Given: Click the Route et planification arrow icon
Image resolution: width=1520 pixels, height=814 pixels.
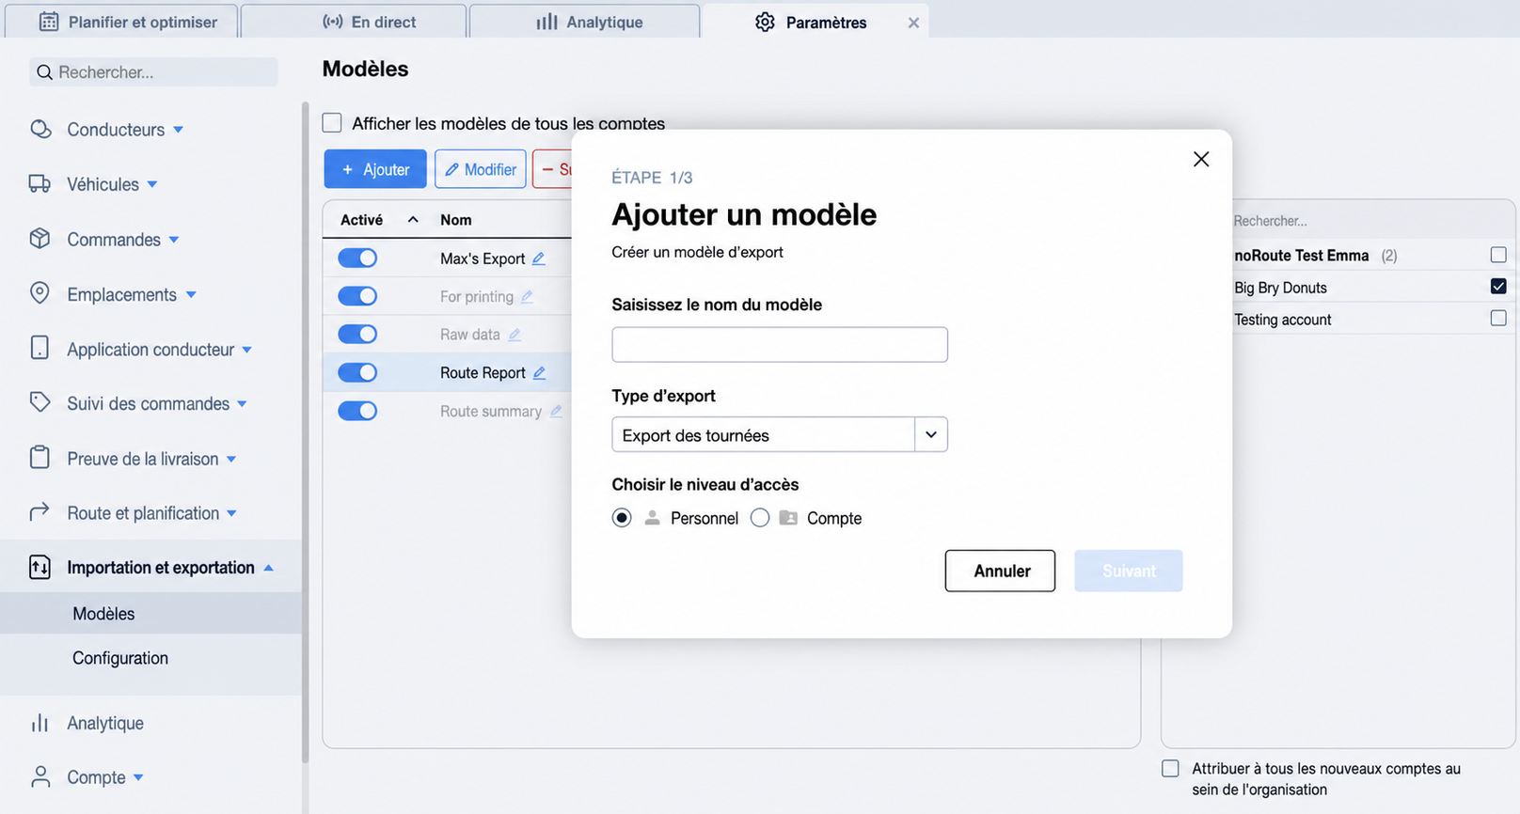Looking at the screenshot, I should pos(40,512).
